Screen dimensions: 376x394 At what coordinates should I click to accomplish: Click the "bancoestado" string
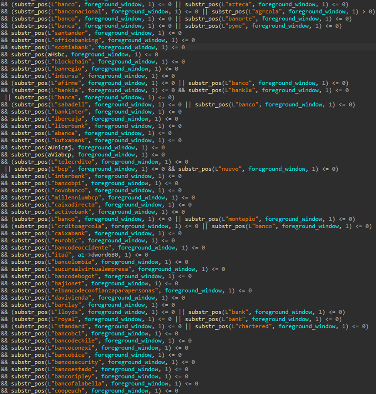point(73,370)
